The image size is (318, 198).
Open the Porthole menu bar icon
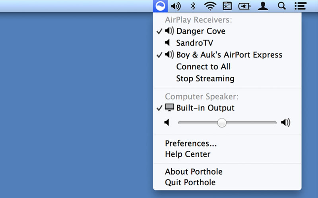point(161,6)
